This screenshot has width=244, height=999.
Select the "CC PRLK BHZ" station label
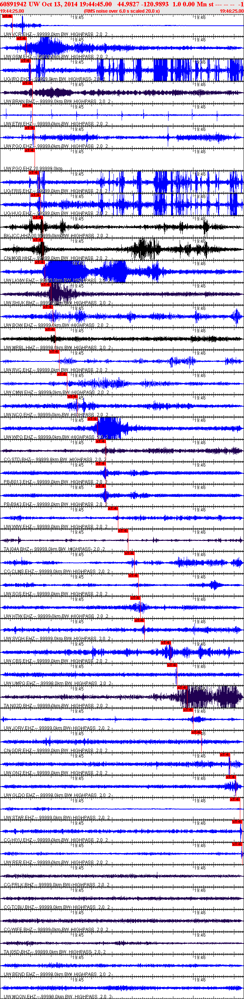coord(19,885)
